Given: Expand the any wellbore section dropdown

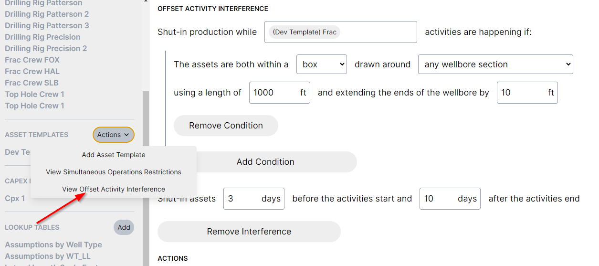Looking at the screenshot, I should pos(495,64).
